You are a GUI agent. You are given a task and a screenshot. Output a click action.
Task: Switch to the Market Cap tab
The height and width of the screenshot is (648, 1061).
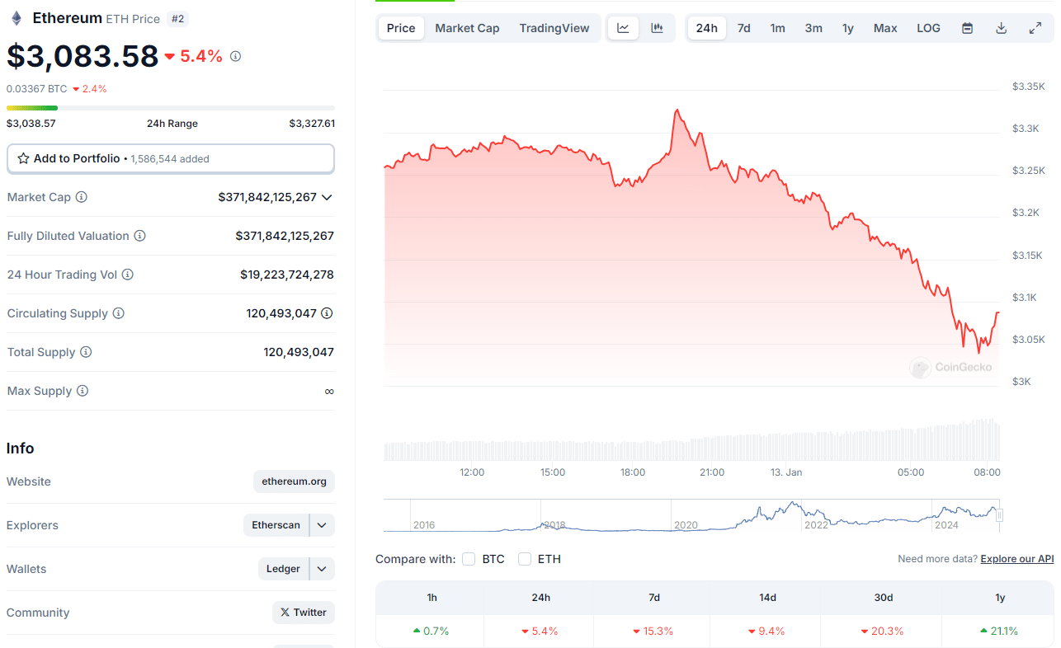[x=467, y=28]
